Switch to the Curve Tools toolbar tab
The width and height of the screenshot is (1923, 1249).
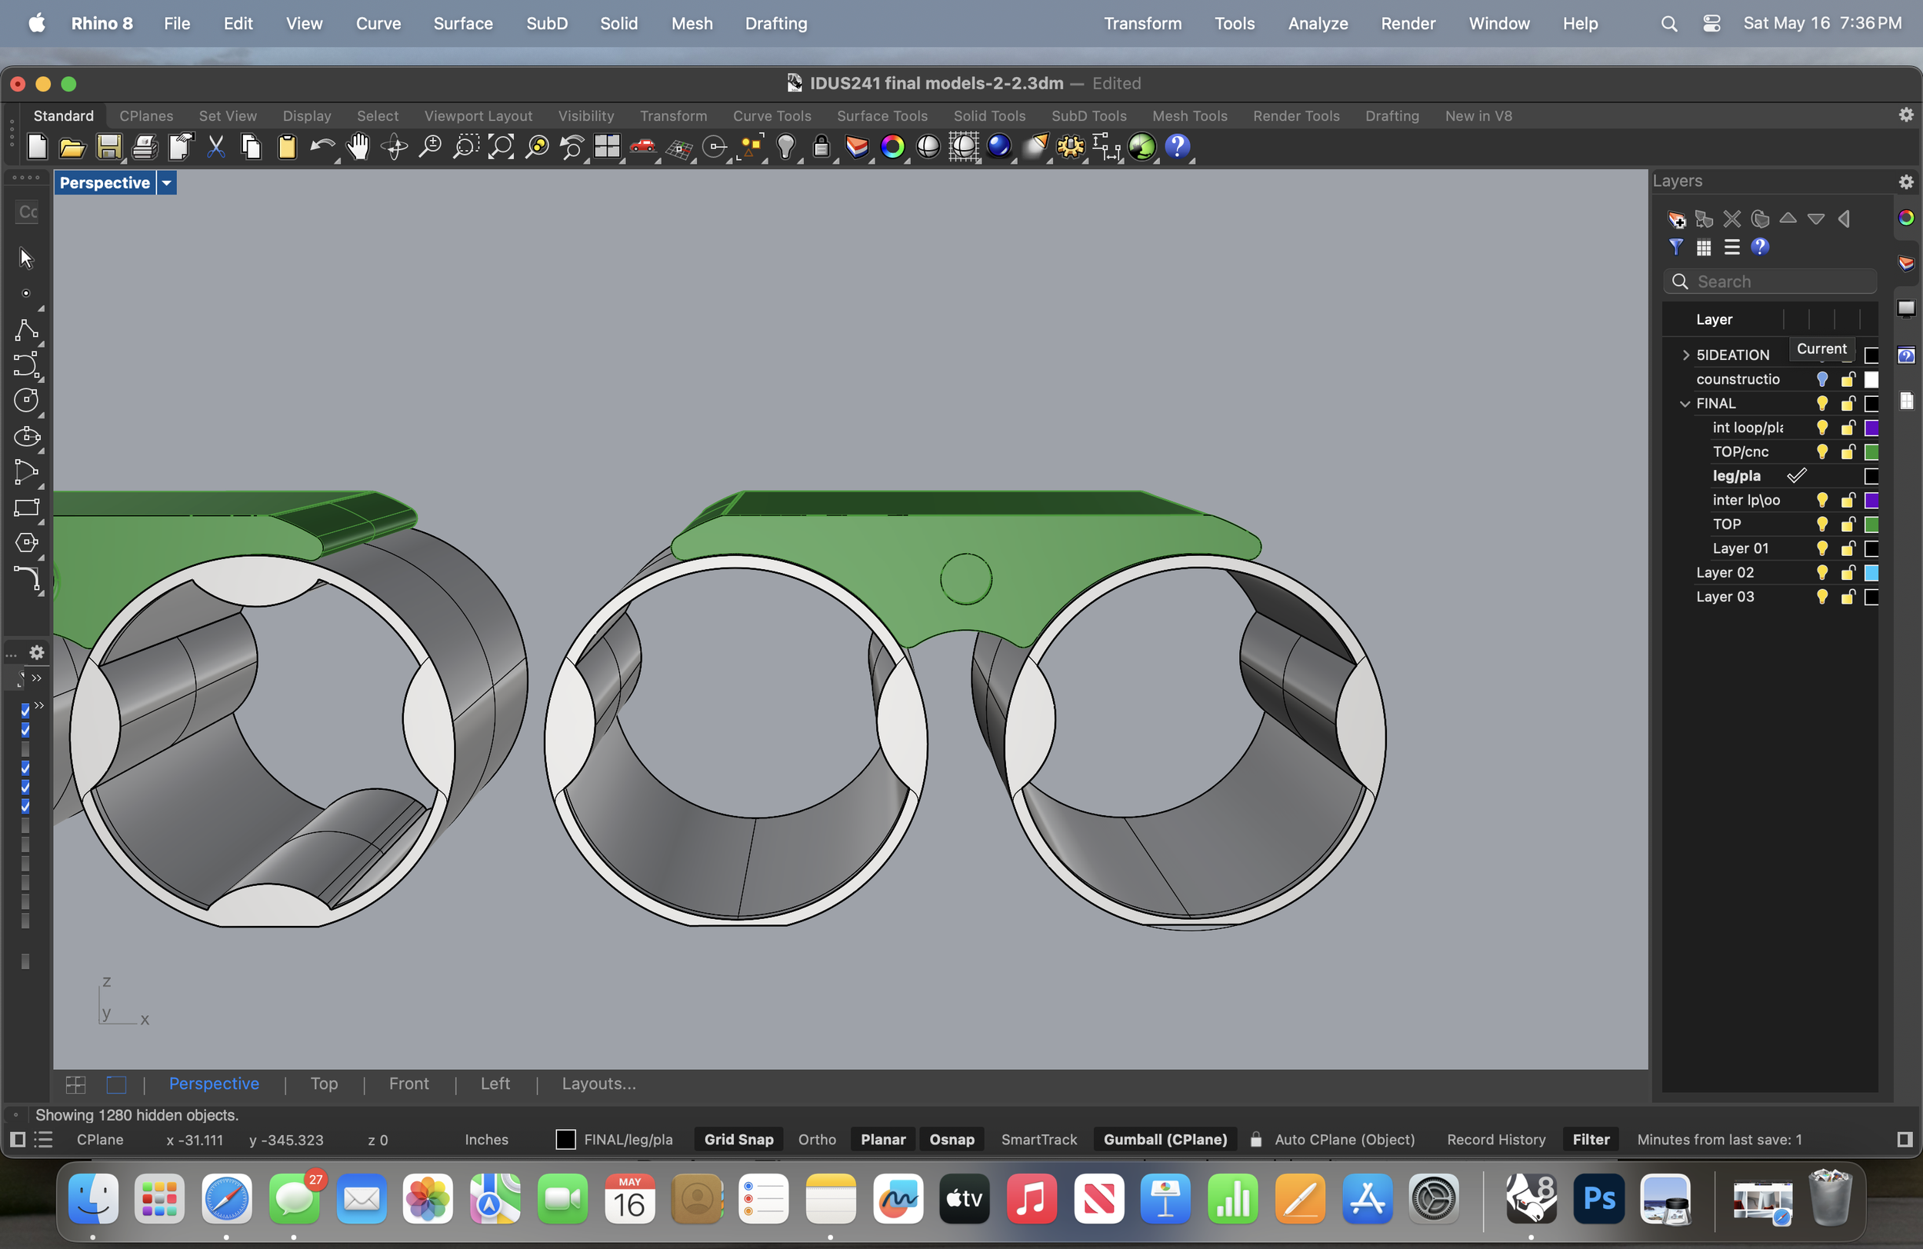[772, 115]
